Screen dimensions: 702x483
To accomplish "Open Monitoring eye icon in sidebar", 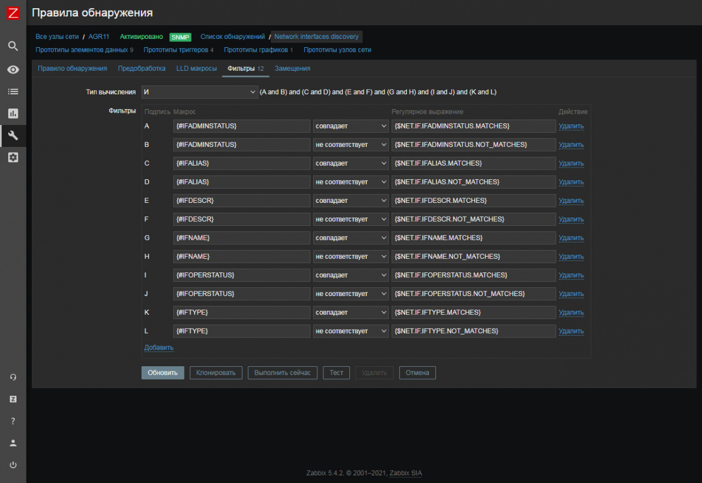I will point(13,70).
